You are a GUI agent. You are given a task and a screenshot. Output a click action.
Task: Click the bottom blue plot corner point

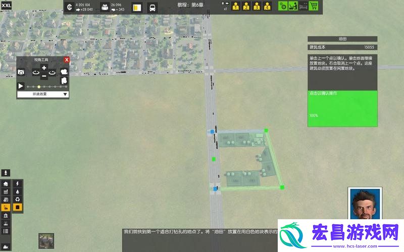tap(216, 188)
